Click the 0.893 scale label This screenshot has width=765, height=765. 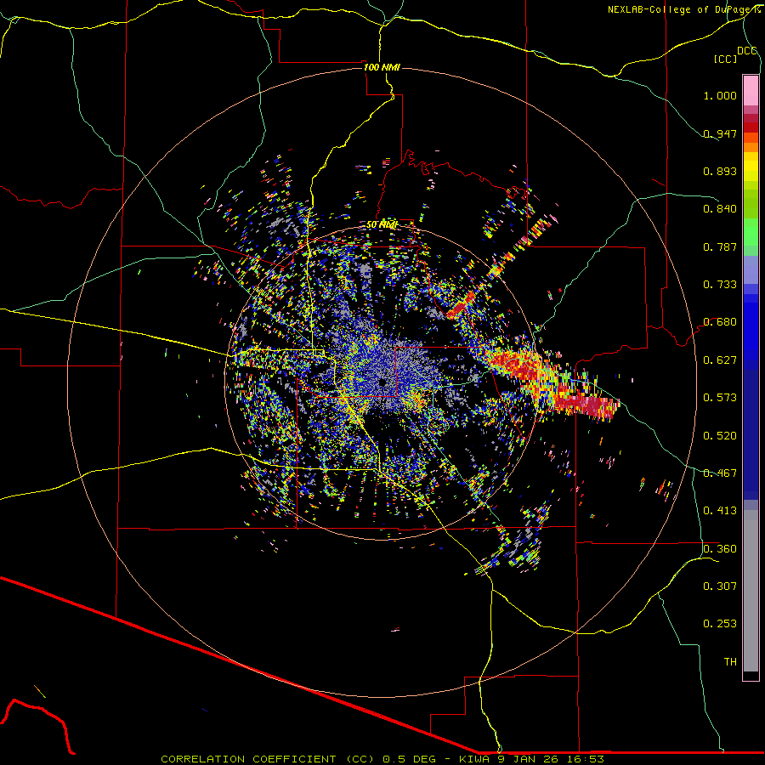tap(720, 171)
